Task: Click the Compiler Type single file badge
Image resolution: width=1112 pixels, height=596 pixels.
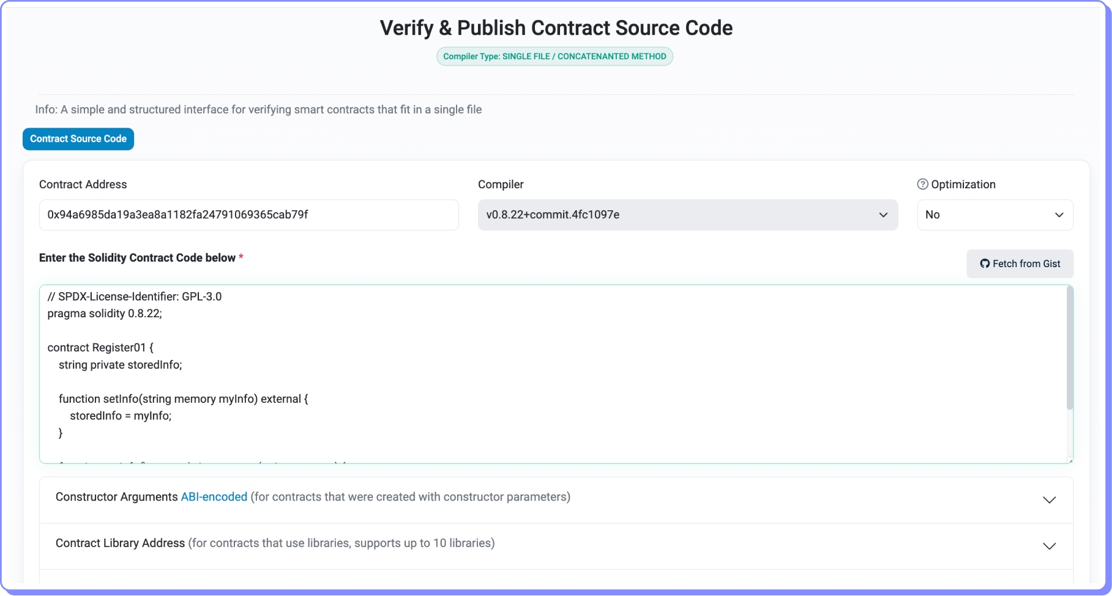Action: (x=554, y=56)
